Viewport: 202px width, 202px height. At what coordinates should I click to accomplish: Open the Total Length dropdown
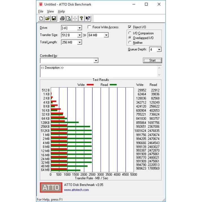click(80, 42)
